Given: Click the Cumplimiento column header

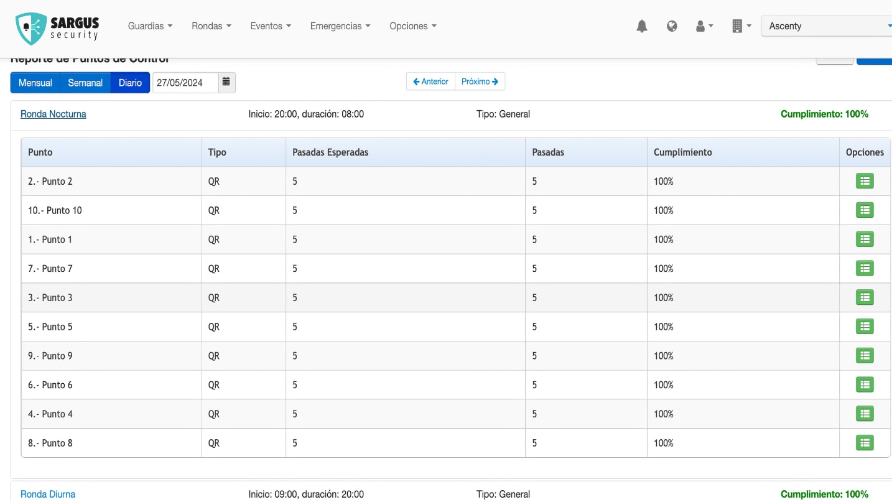Looking at the screenshot, I should (743, 152).
